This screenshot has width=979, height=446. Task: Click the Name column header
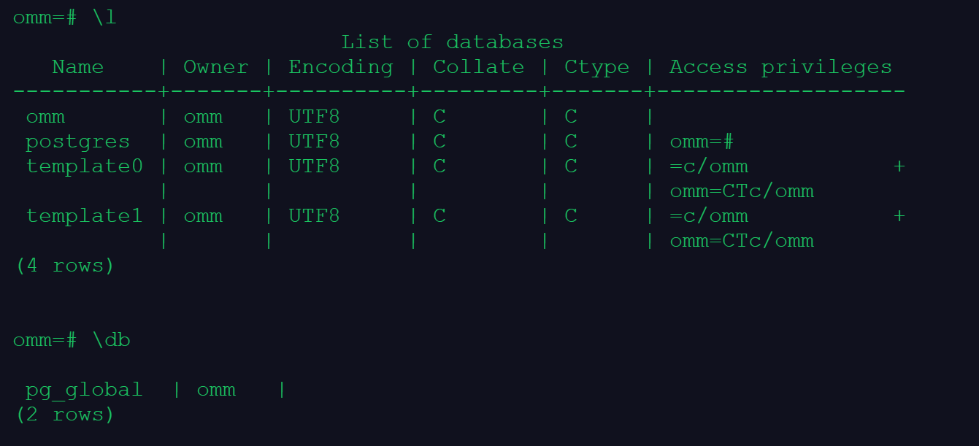(77, 67)
